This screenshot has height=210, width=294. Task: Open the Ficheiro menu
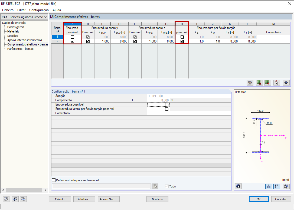click(8, 10)
